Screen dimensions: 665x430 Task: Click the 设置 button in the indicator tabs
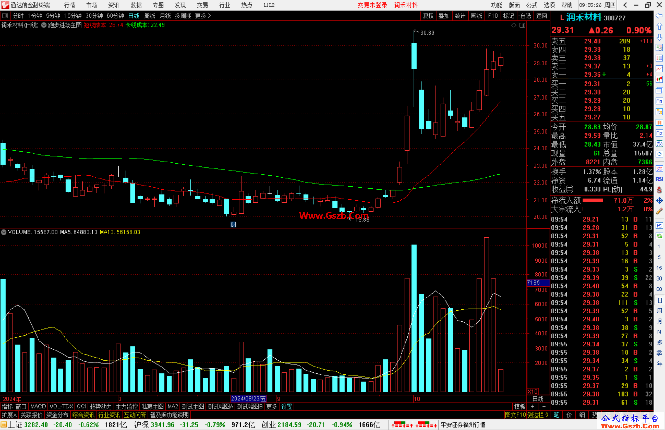287,407
